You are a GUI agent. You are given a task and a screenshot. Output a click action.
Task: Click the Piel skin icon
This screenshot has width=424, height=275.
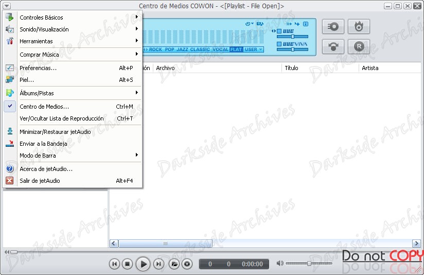click(x=10, y=79)
